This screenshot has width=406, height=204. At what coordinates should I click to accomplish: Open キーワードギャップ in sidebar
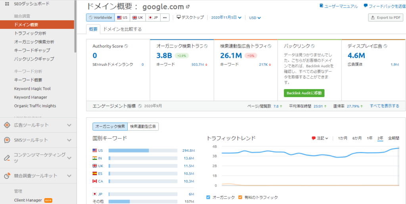point(32,50)
